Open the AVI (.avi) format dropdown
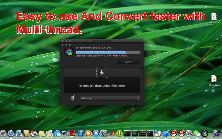Screen dimensions: 222x139 coord(110,98)
